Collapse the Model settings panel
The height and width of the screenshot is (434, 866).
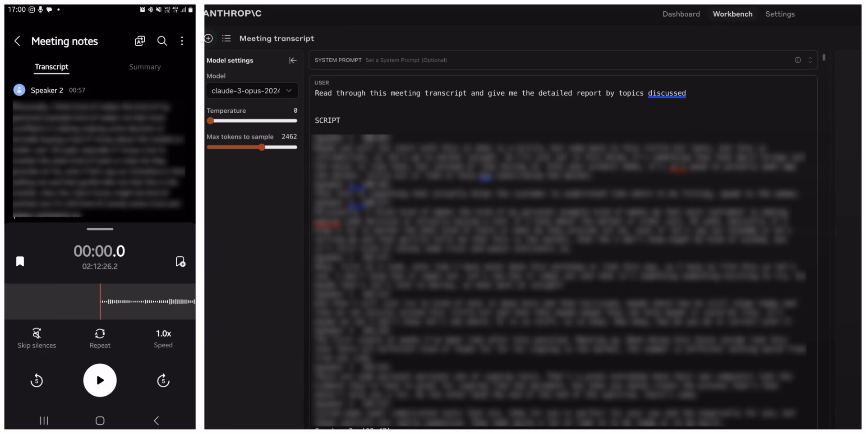(x=293, y=60)
